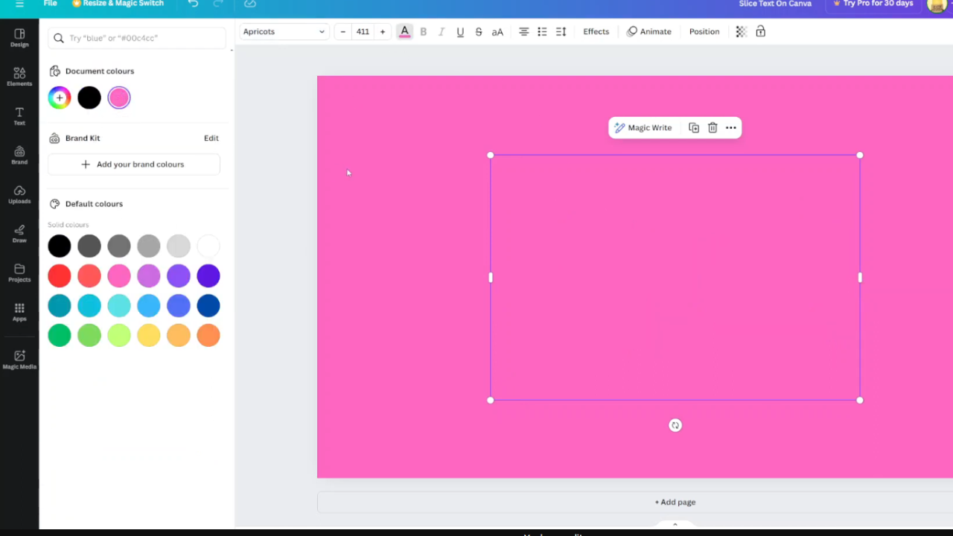Toggle italic formatting

[x=442, y=31]
